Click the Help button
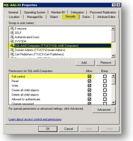Viewport: 133px width, 141px height. click(110, 129)
